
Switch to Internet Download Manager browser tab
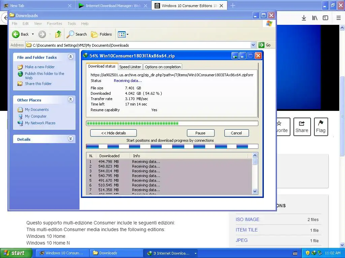113,5
